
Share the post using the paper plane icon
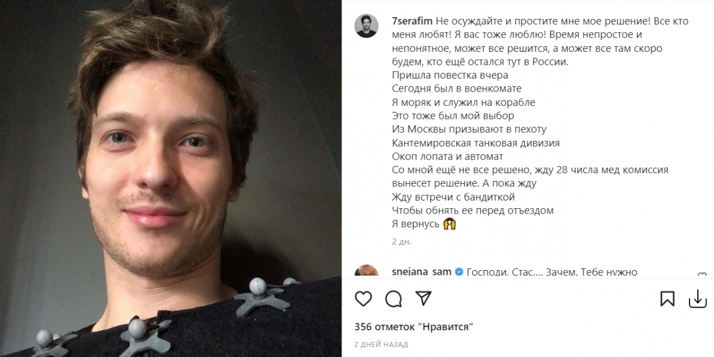coord(423,298)
